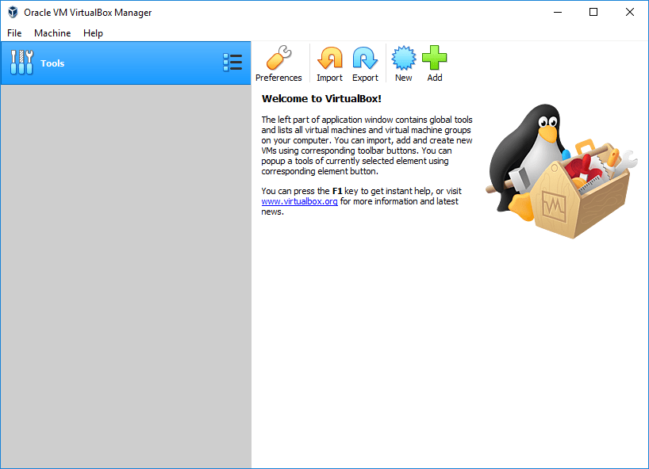Screen dimensions: 649x469
Task: Click the VirtualBox cube icon in title bar
Action: point(13,13)
